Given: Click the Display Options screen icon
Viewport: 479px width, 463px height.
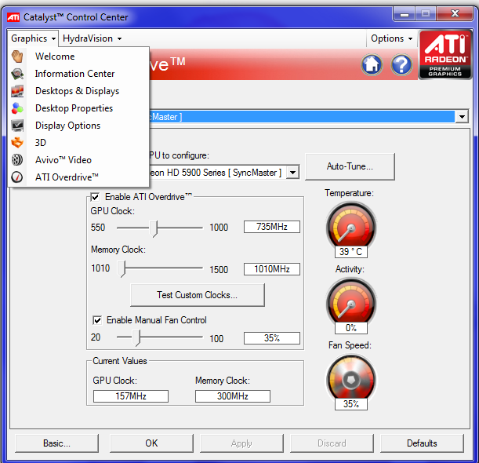Looking at the screenshot, I should point(17,126).
